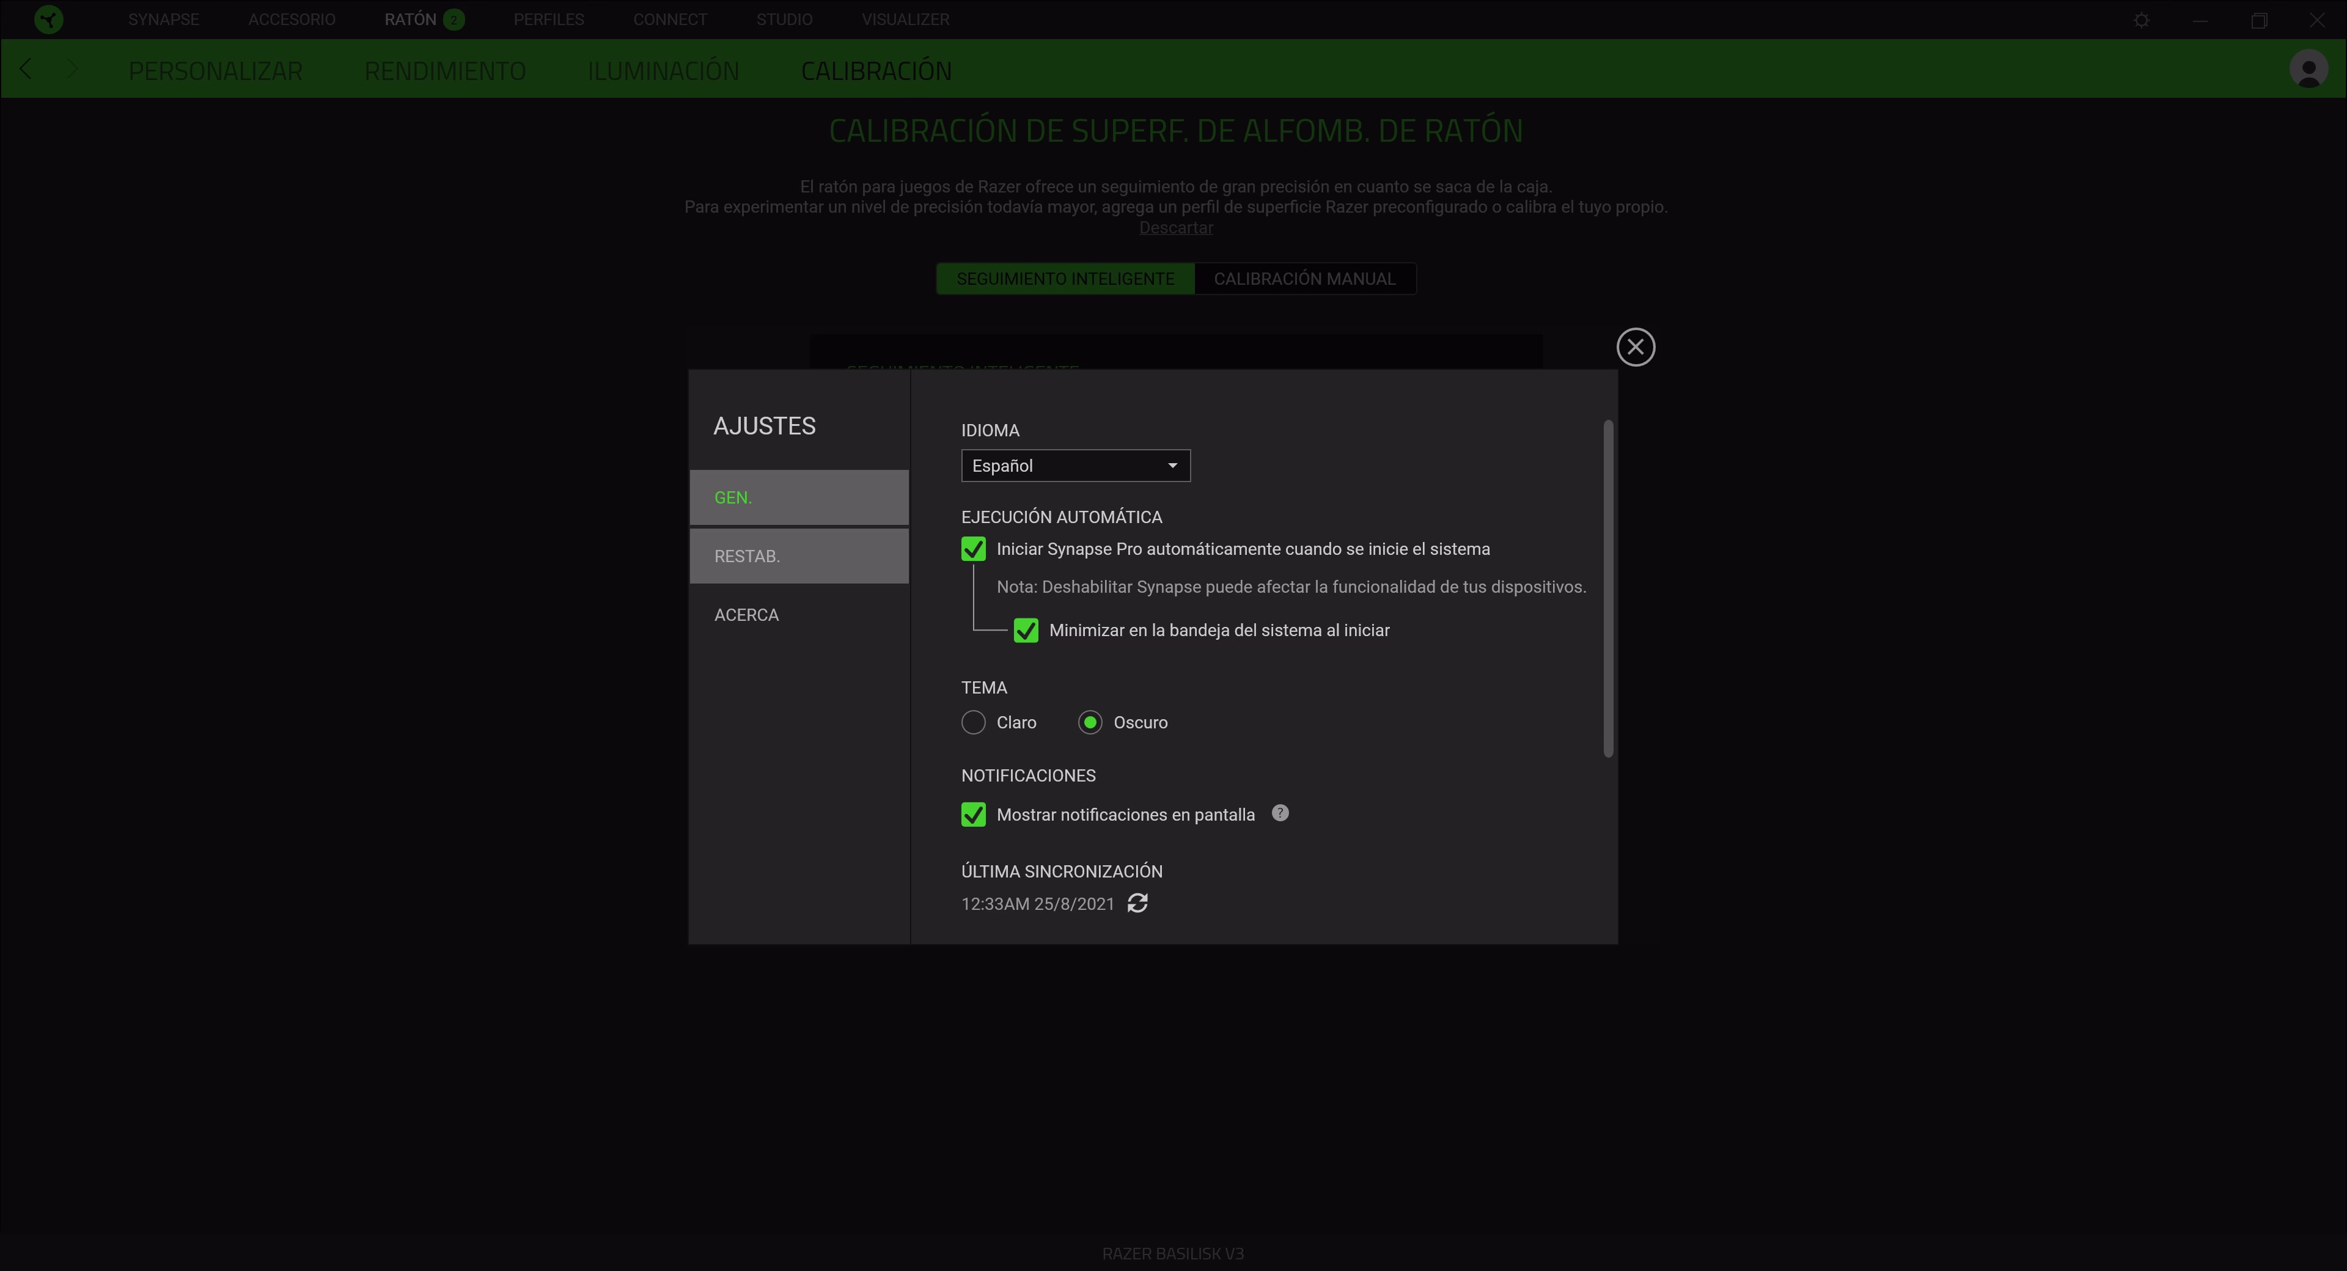Choose CALIBRACIÓN MANUAL mode
The image size is (2347, 1271).
1305,279
